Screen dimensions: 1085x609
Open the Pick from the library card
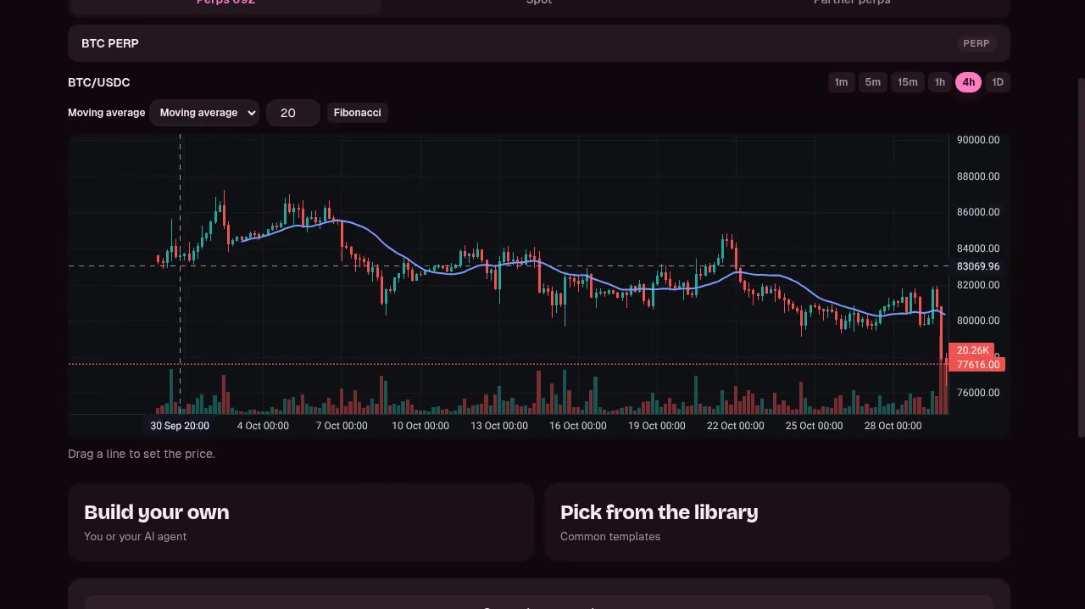(x=777, y=522)
